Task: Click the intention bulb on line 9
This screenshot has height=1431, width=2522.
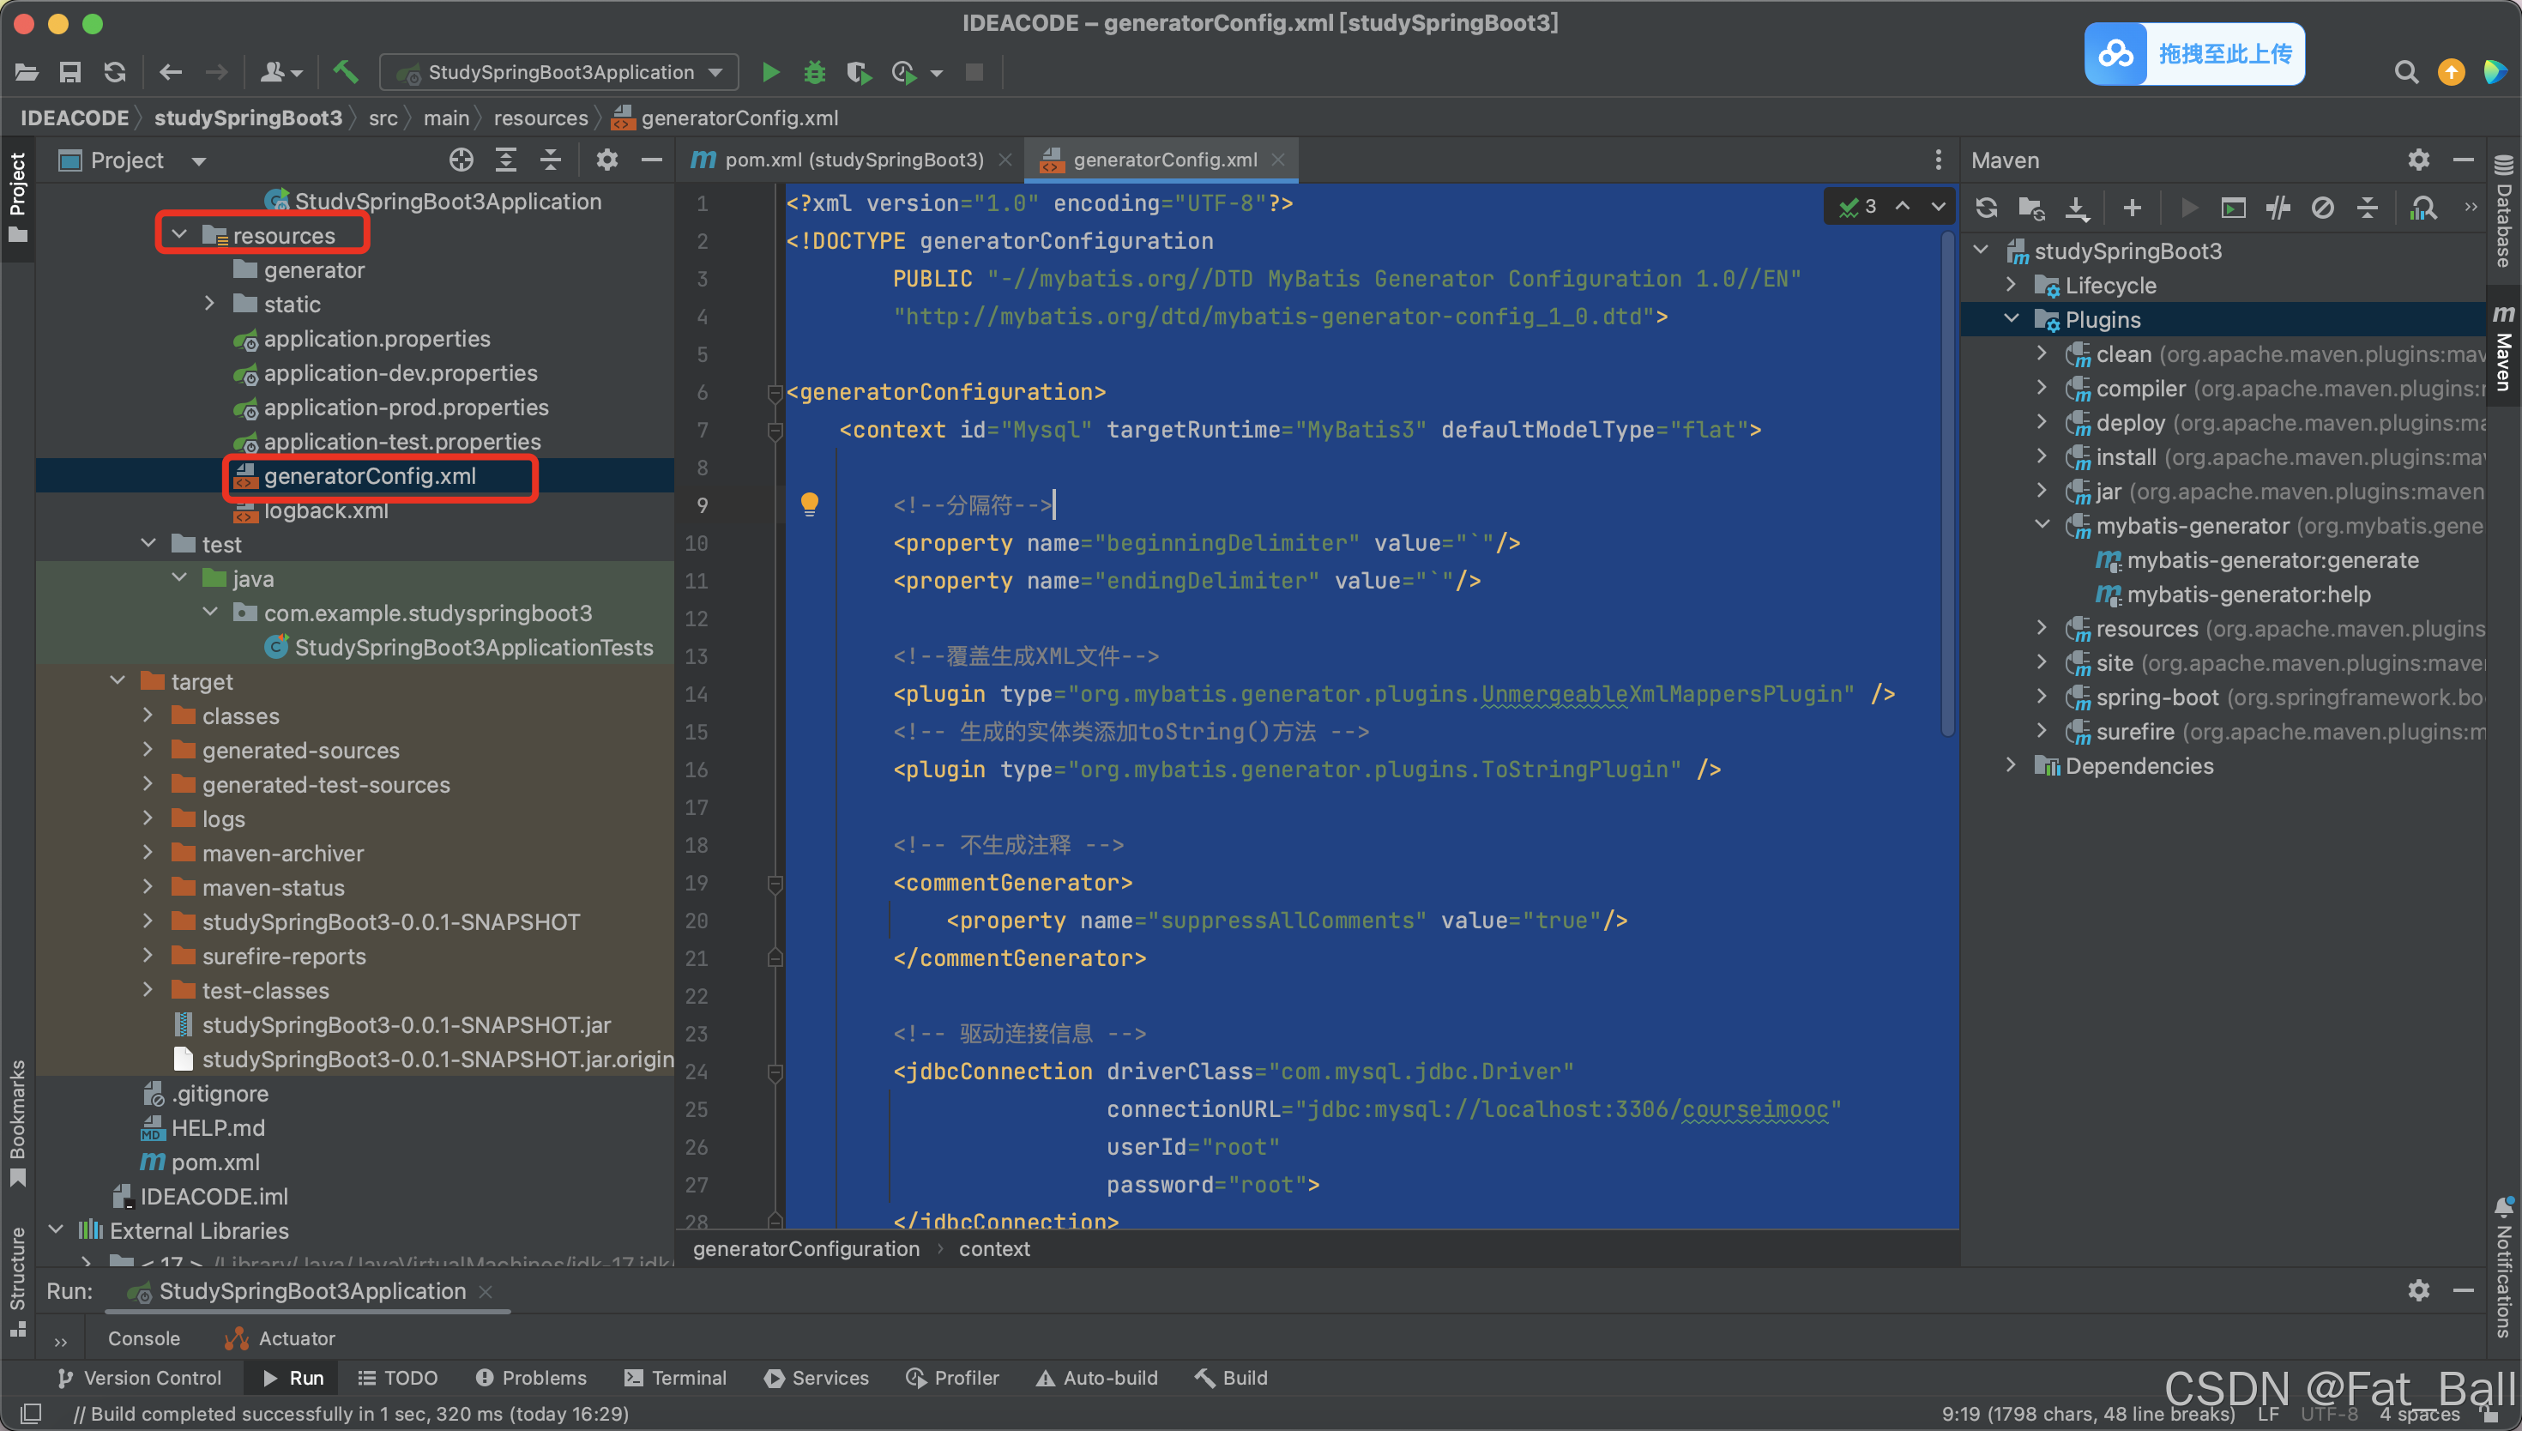Action: click(811, 504)
